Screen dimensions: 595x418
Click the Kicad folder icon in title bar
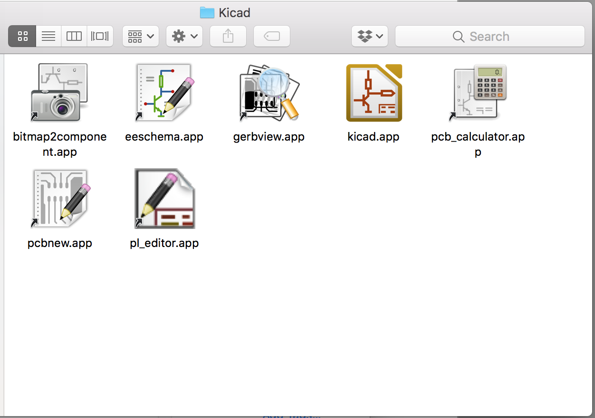click(x=207, y=12)
